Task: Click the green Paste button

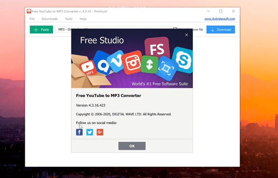Action: coord(41,30)
